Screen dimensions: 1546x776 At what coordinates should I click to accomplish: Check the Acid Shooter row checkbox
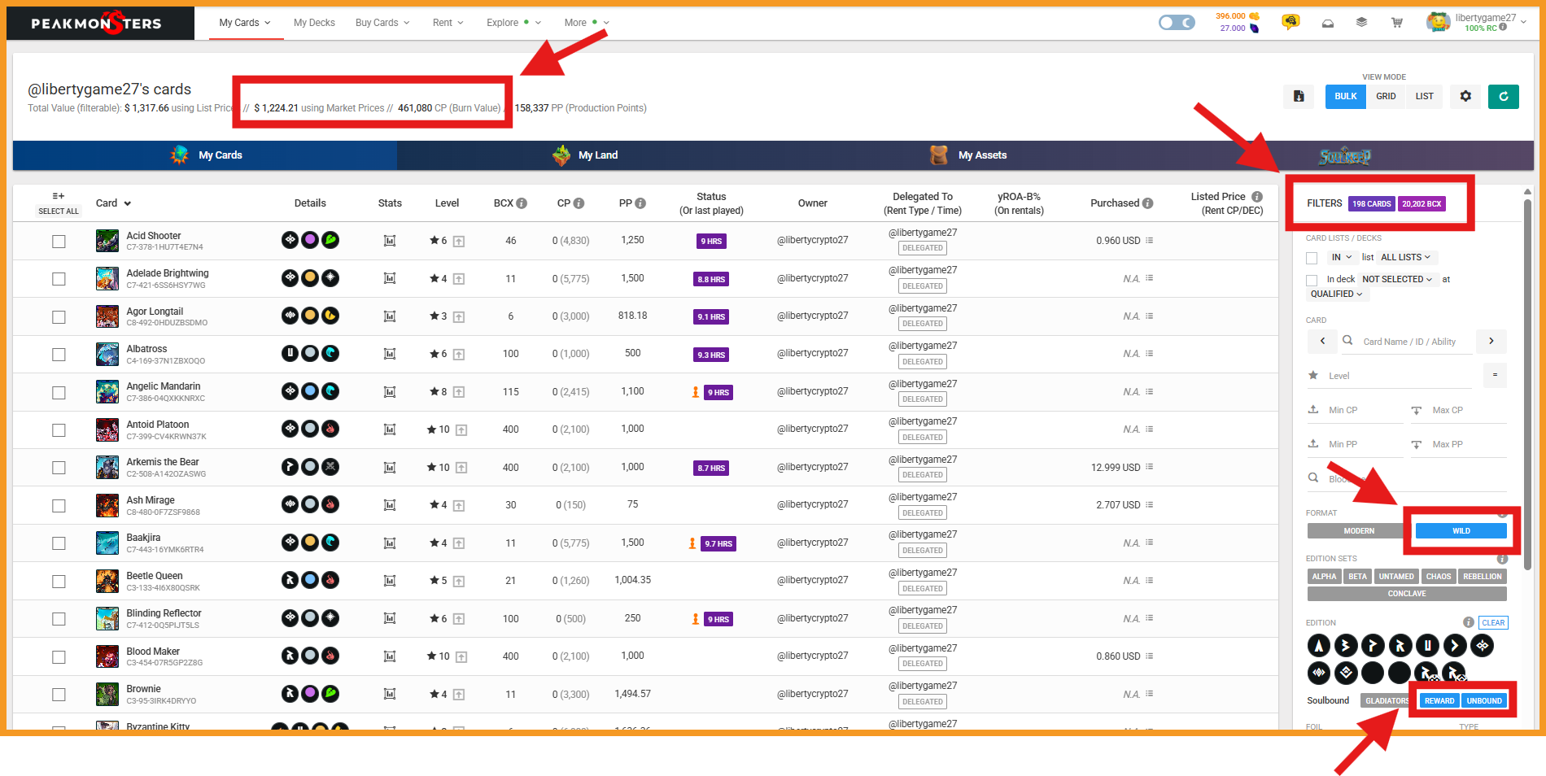(59, 242)
